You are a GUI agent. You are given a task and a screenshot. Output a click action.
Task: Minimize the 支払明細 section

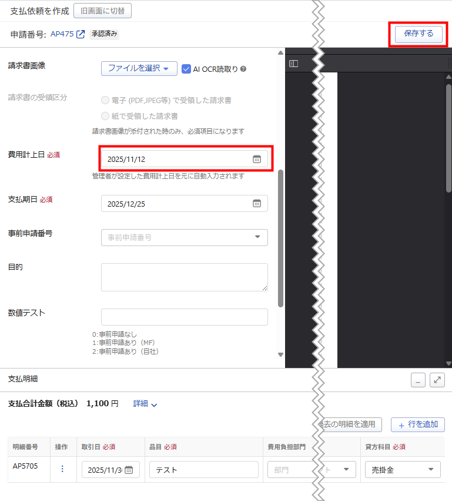418,380
